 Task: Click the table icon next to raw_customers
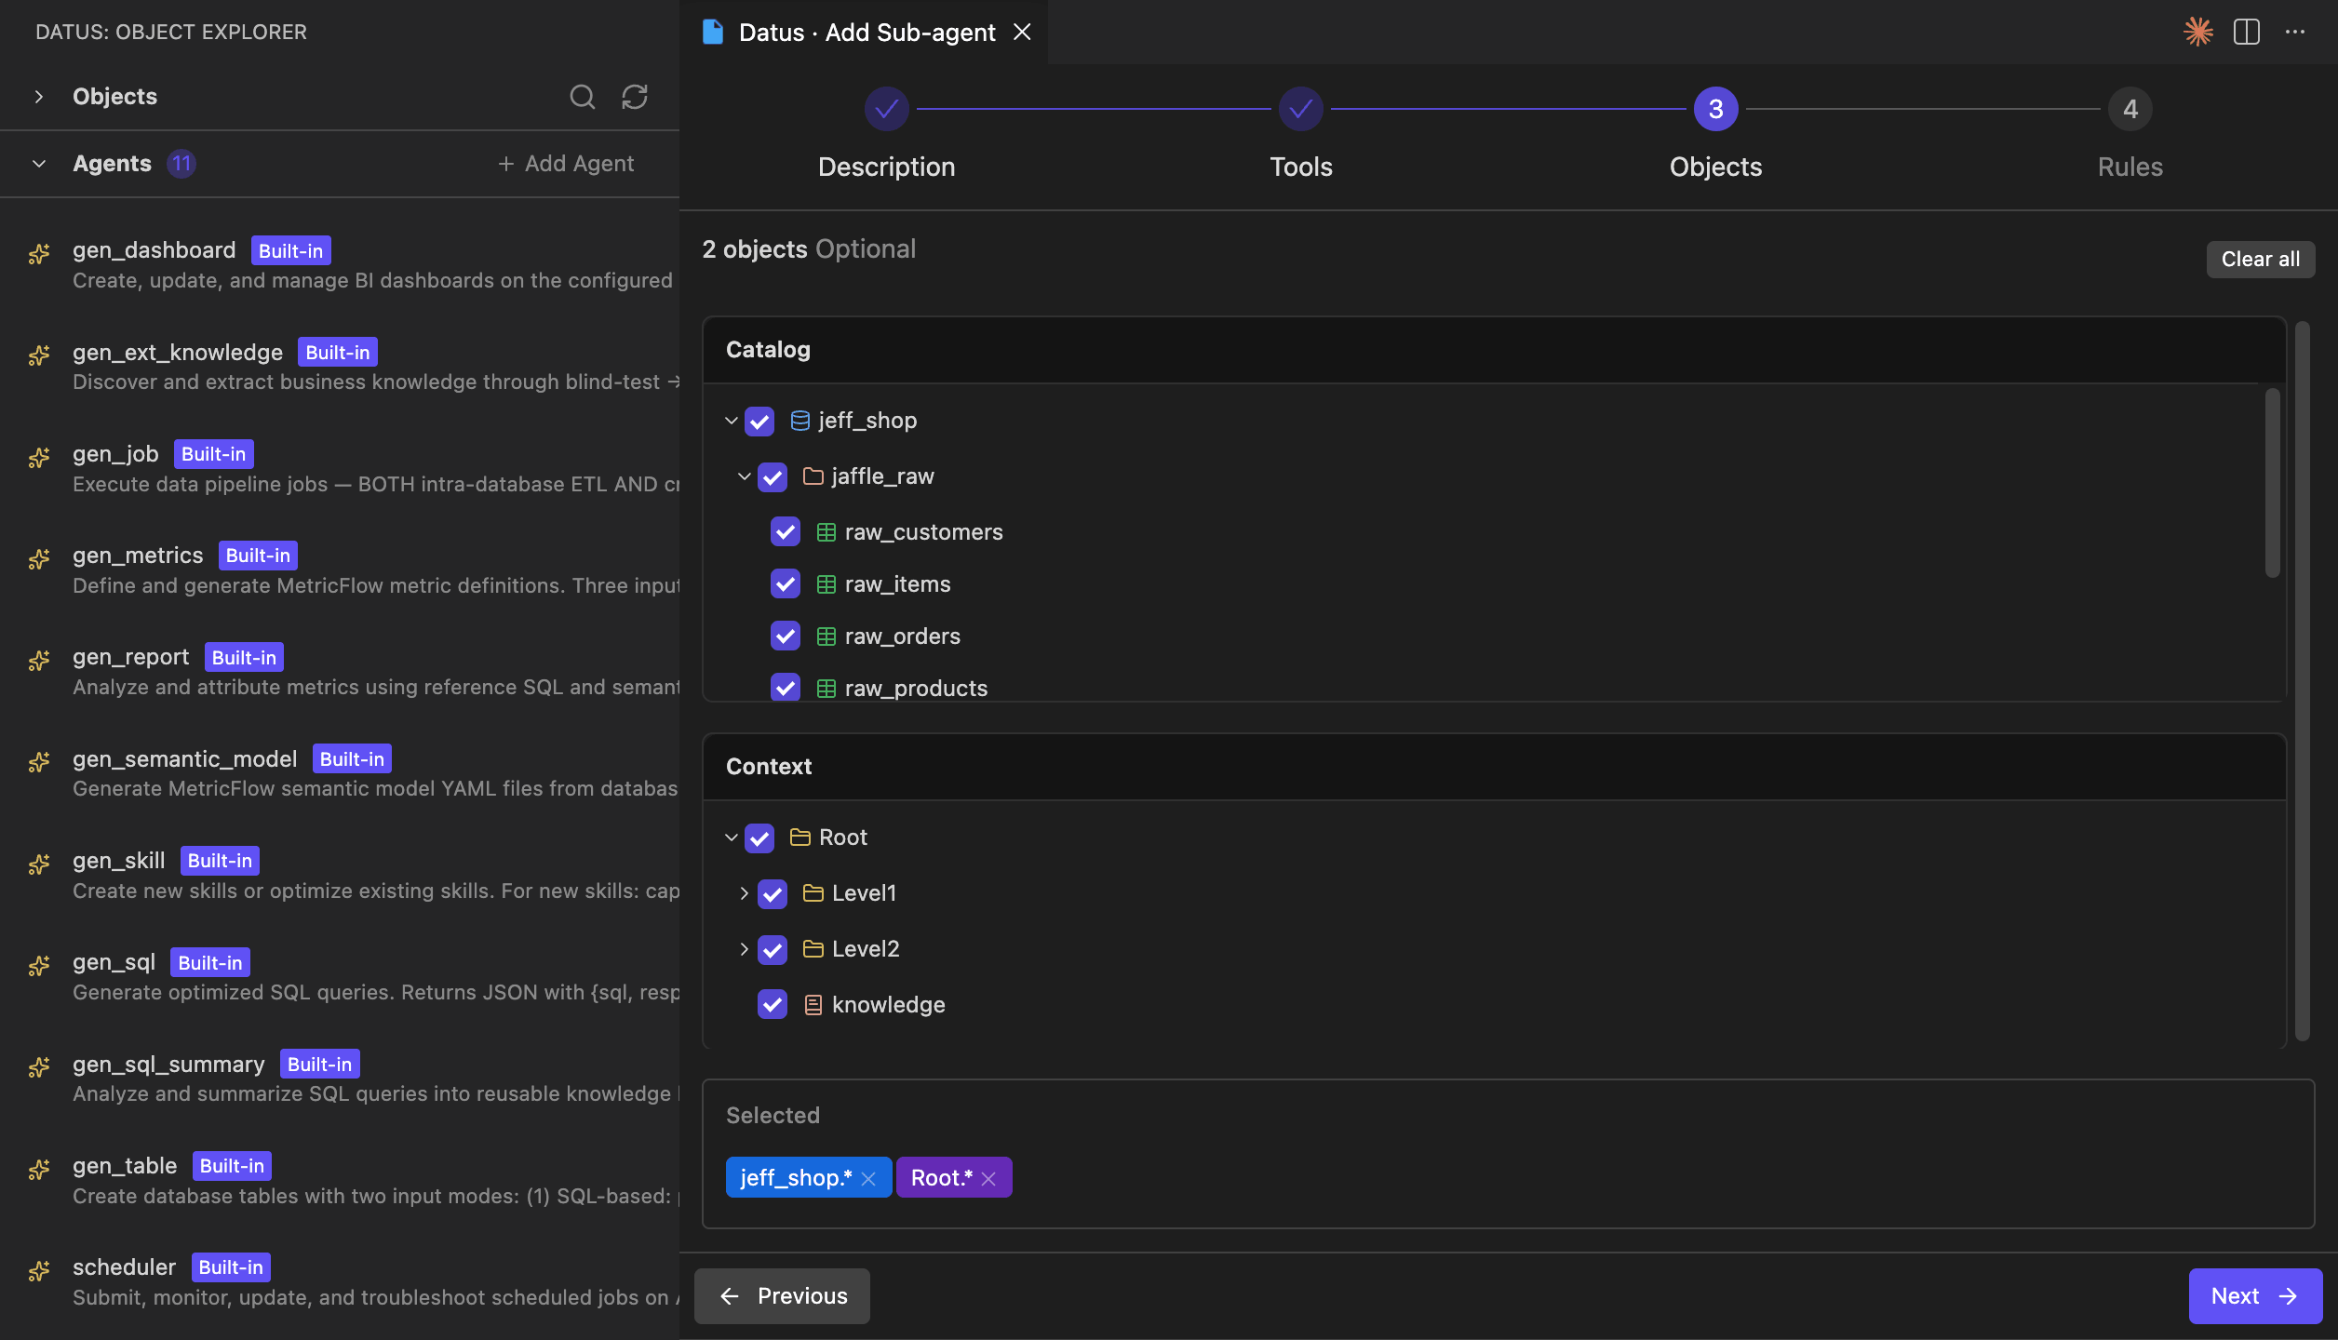(x=826, y=532)
